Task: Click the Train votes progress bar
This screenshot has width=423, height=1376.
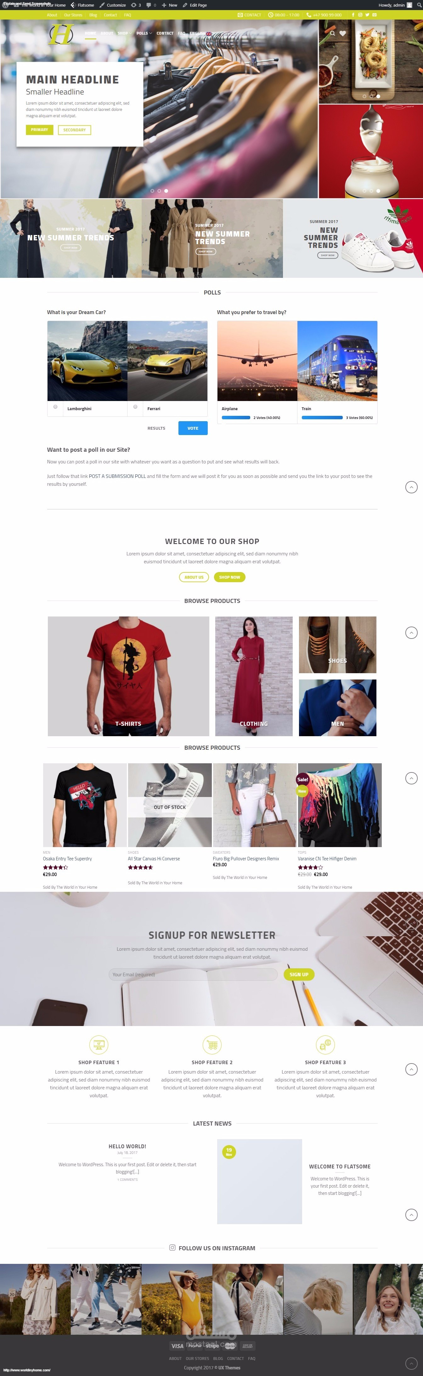Action: [x=322, y=418]
